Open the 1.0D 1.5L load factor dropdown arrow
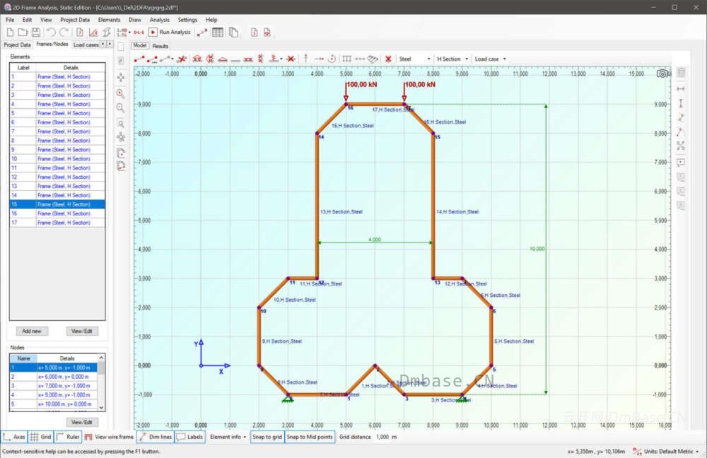This screenshot has width=707, height=458. 129,33
